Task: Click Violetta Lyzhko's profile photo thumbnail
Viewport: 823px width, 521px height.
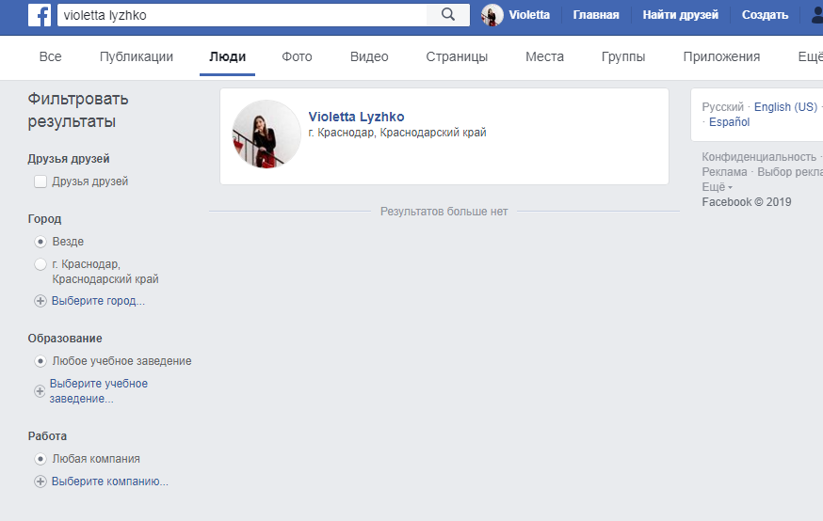Action: pyautogui.click(x=266, y=134)
